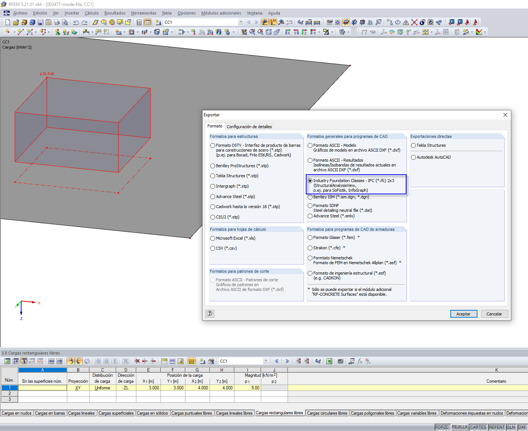Open settings gears icon in toolbar
Image resolution: width=528 pixels, height=431 pixels.
point(438,22)
